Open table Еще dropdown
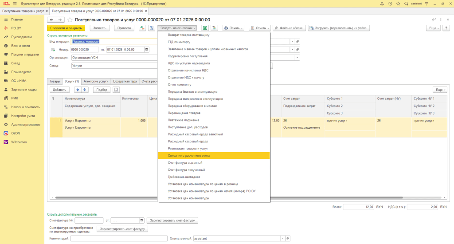This screenshot has width=454, height=244. [x=440, y=90]
